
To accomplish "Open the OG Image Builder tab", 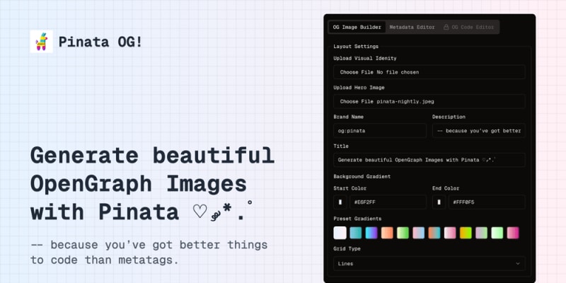I will point(357,28).
